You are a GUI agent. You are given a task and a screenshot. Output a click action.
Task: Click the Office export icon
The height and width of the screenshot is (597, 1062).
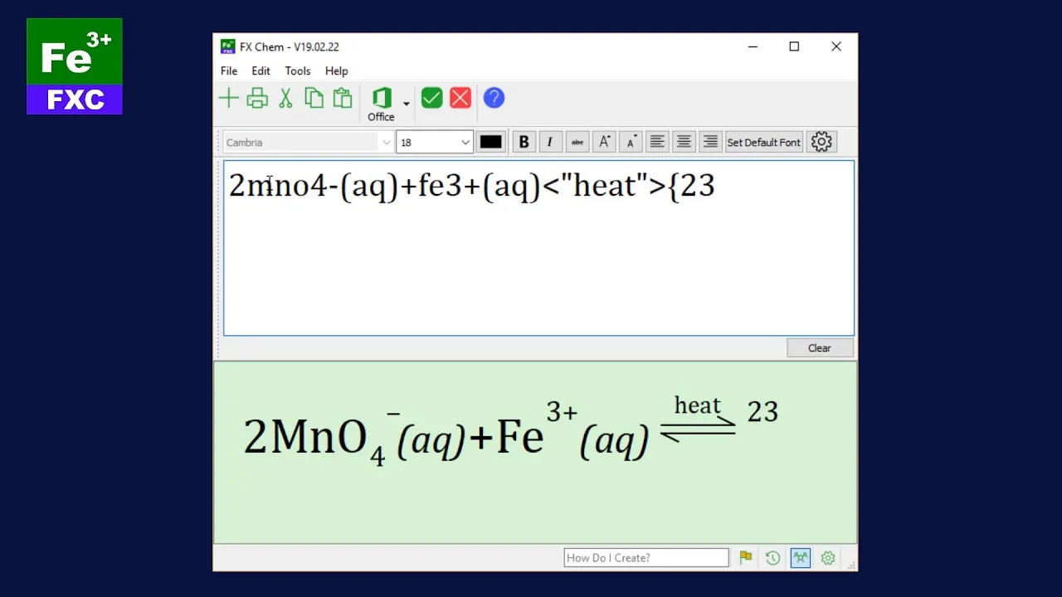(382, 104)
